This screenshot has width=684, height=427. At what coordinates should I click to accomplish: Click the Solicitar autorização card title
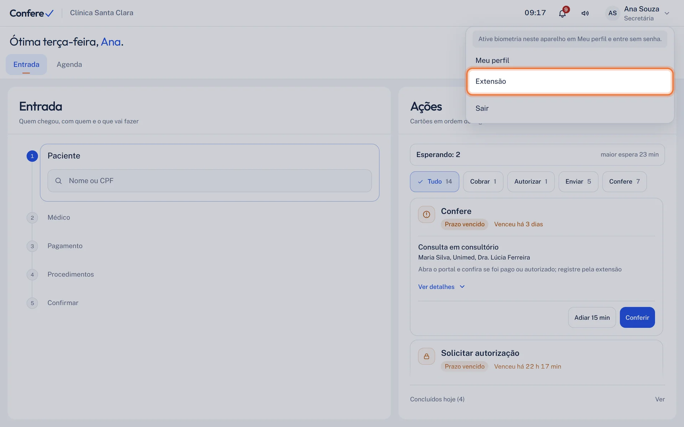pyautogui.click(x=480, y=353)
